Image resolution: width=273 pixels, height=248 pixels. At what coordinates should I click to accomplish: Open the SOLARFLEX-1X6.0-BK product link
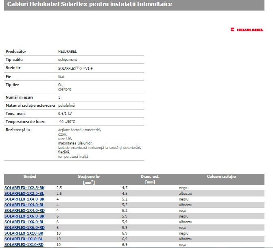(x=24, y=216)
